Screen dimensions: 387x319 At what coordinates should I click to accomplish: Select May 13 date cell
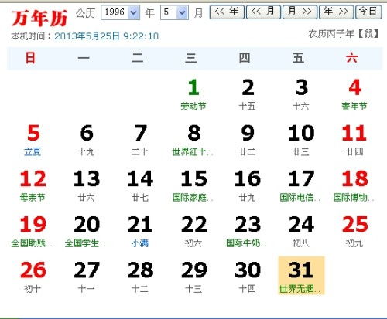pyautogui.click(x=87, y=186)
